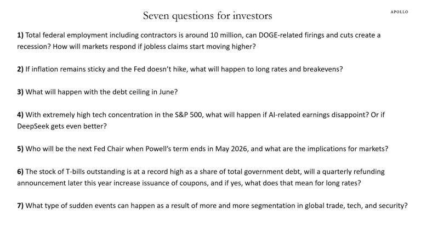Select the bold "2)" question number
Screen dimensions: 421x237
click(20, 69)
